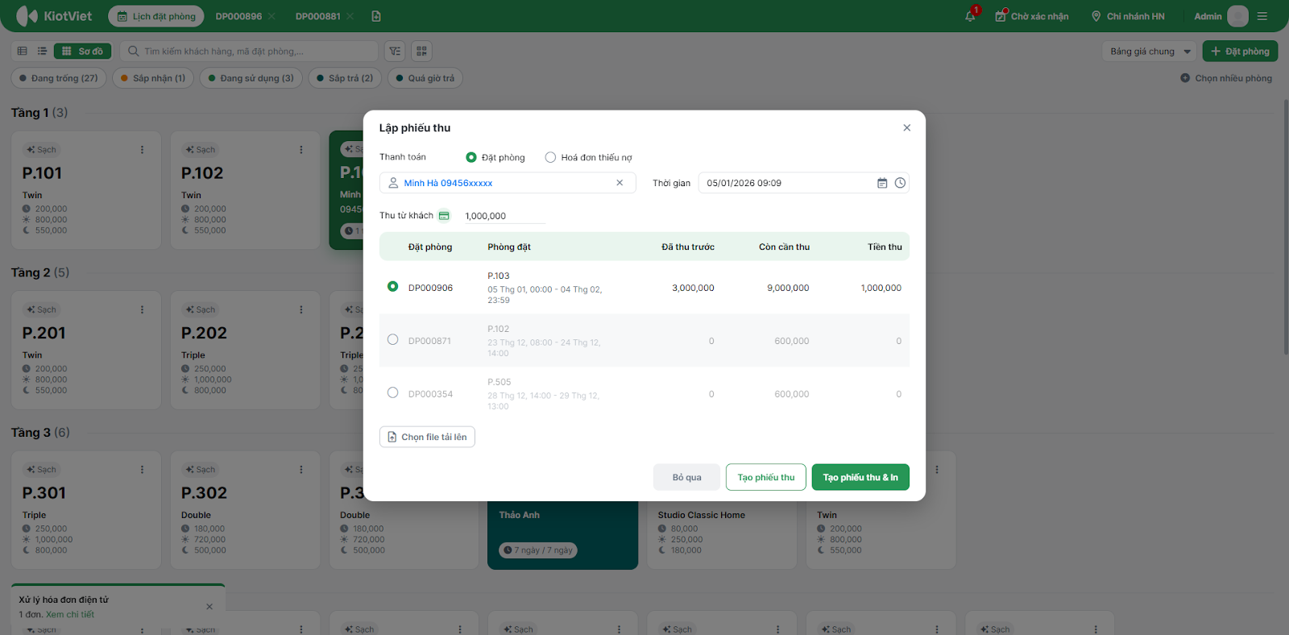Open options menu for room P.102
The image size is (1289, 635).
click(x=301, y=149)
